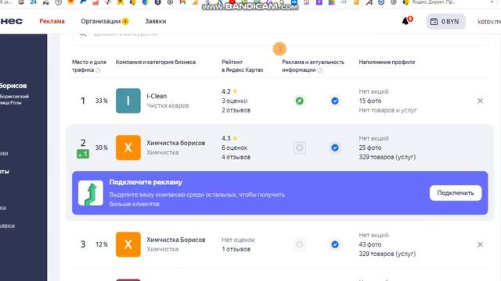
Task: Open the Заявки tab
Action: (x=155, y=21)
